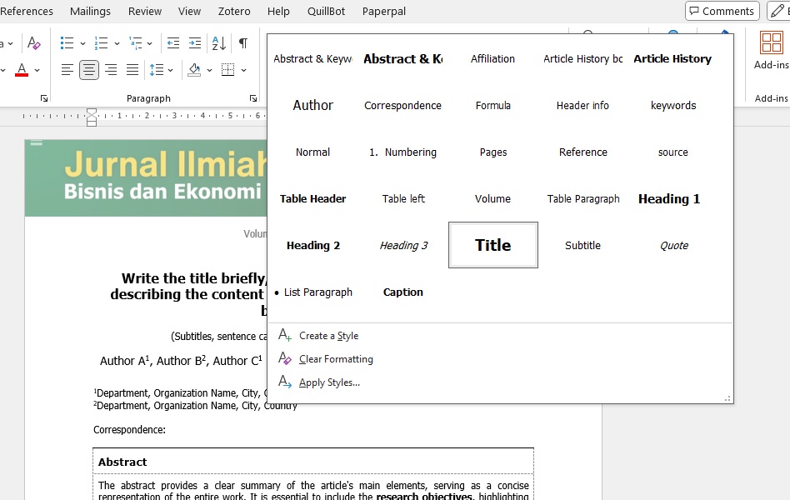Expand the font color dropdown arrow

pyautogui.click(x=37, y=70)
